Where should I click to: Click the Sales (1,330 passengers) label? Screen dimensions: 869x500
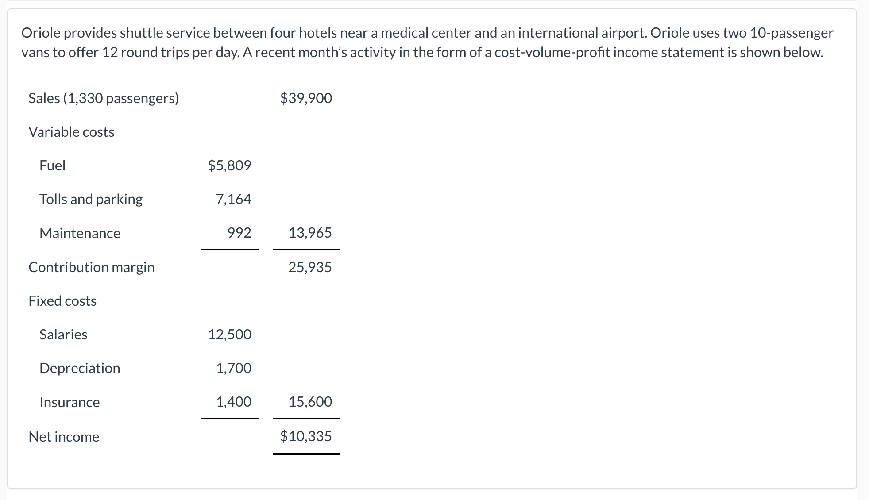104,98
